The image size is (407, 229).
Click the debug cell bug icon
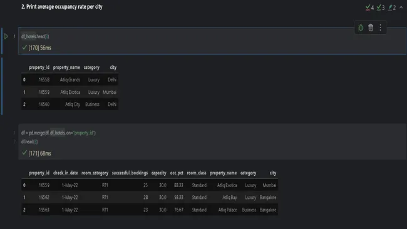(x=361, y=28)
